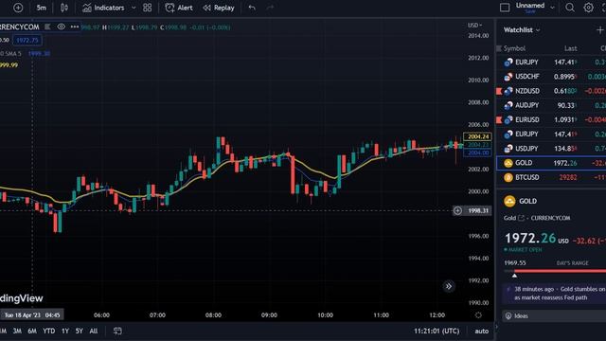Open indicator templates grid icon

pyautogui.click(x=148, y=8)
